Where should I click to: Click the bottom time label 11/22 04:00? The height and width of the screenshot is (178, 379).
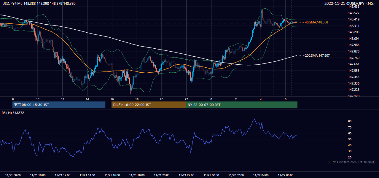[x=261, y=175]
